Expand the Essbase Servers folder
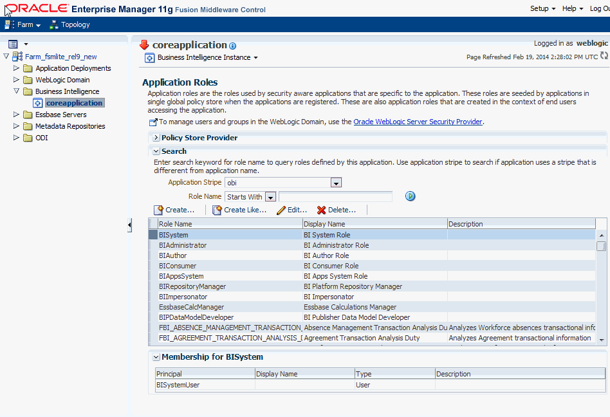 click(16, 115)
